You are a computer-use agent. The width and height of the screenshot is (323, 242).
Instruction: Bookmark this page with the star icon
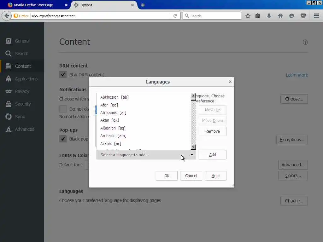[248, 16]
